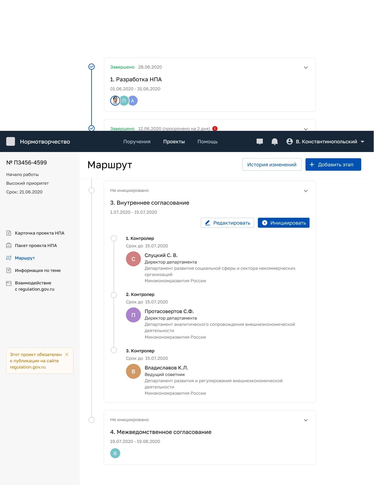Open Пакет проекта НПА in sidebar
374x485 pixels.
coord(36,245)
